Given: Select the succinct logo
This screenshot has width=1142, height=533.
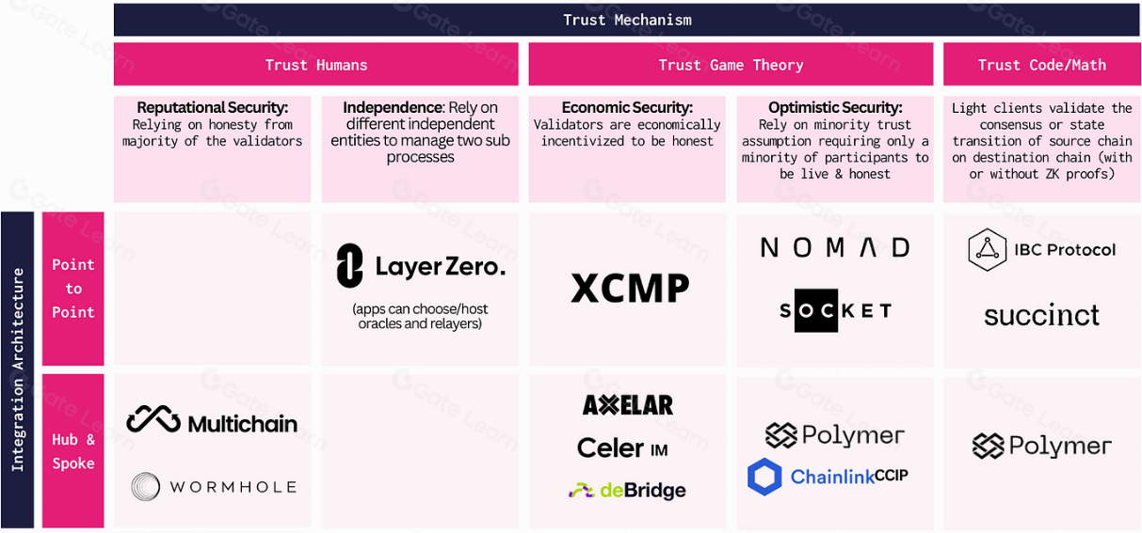Looking at the screenshot, I should (1041, 315).
